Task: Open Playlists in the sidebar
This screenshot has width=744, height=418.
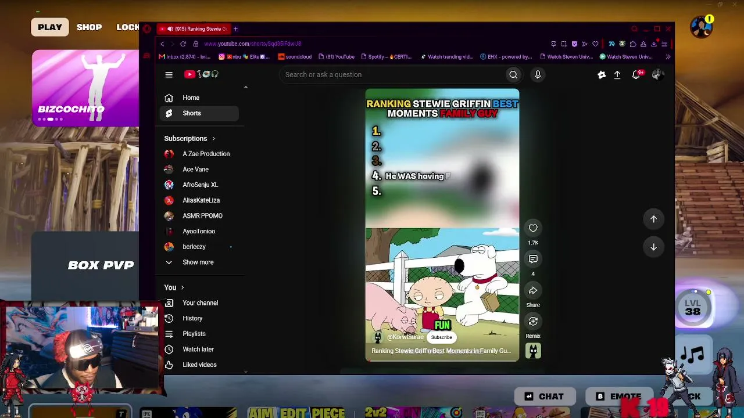Action: point(199,334)
